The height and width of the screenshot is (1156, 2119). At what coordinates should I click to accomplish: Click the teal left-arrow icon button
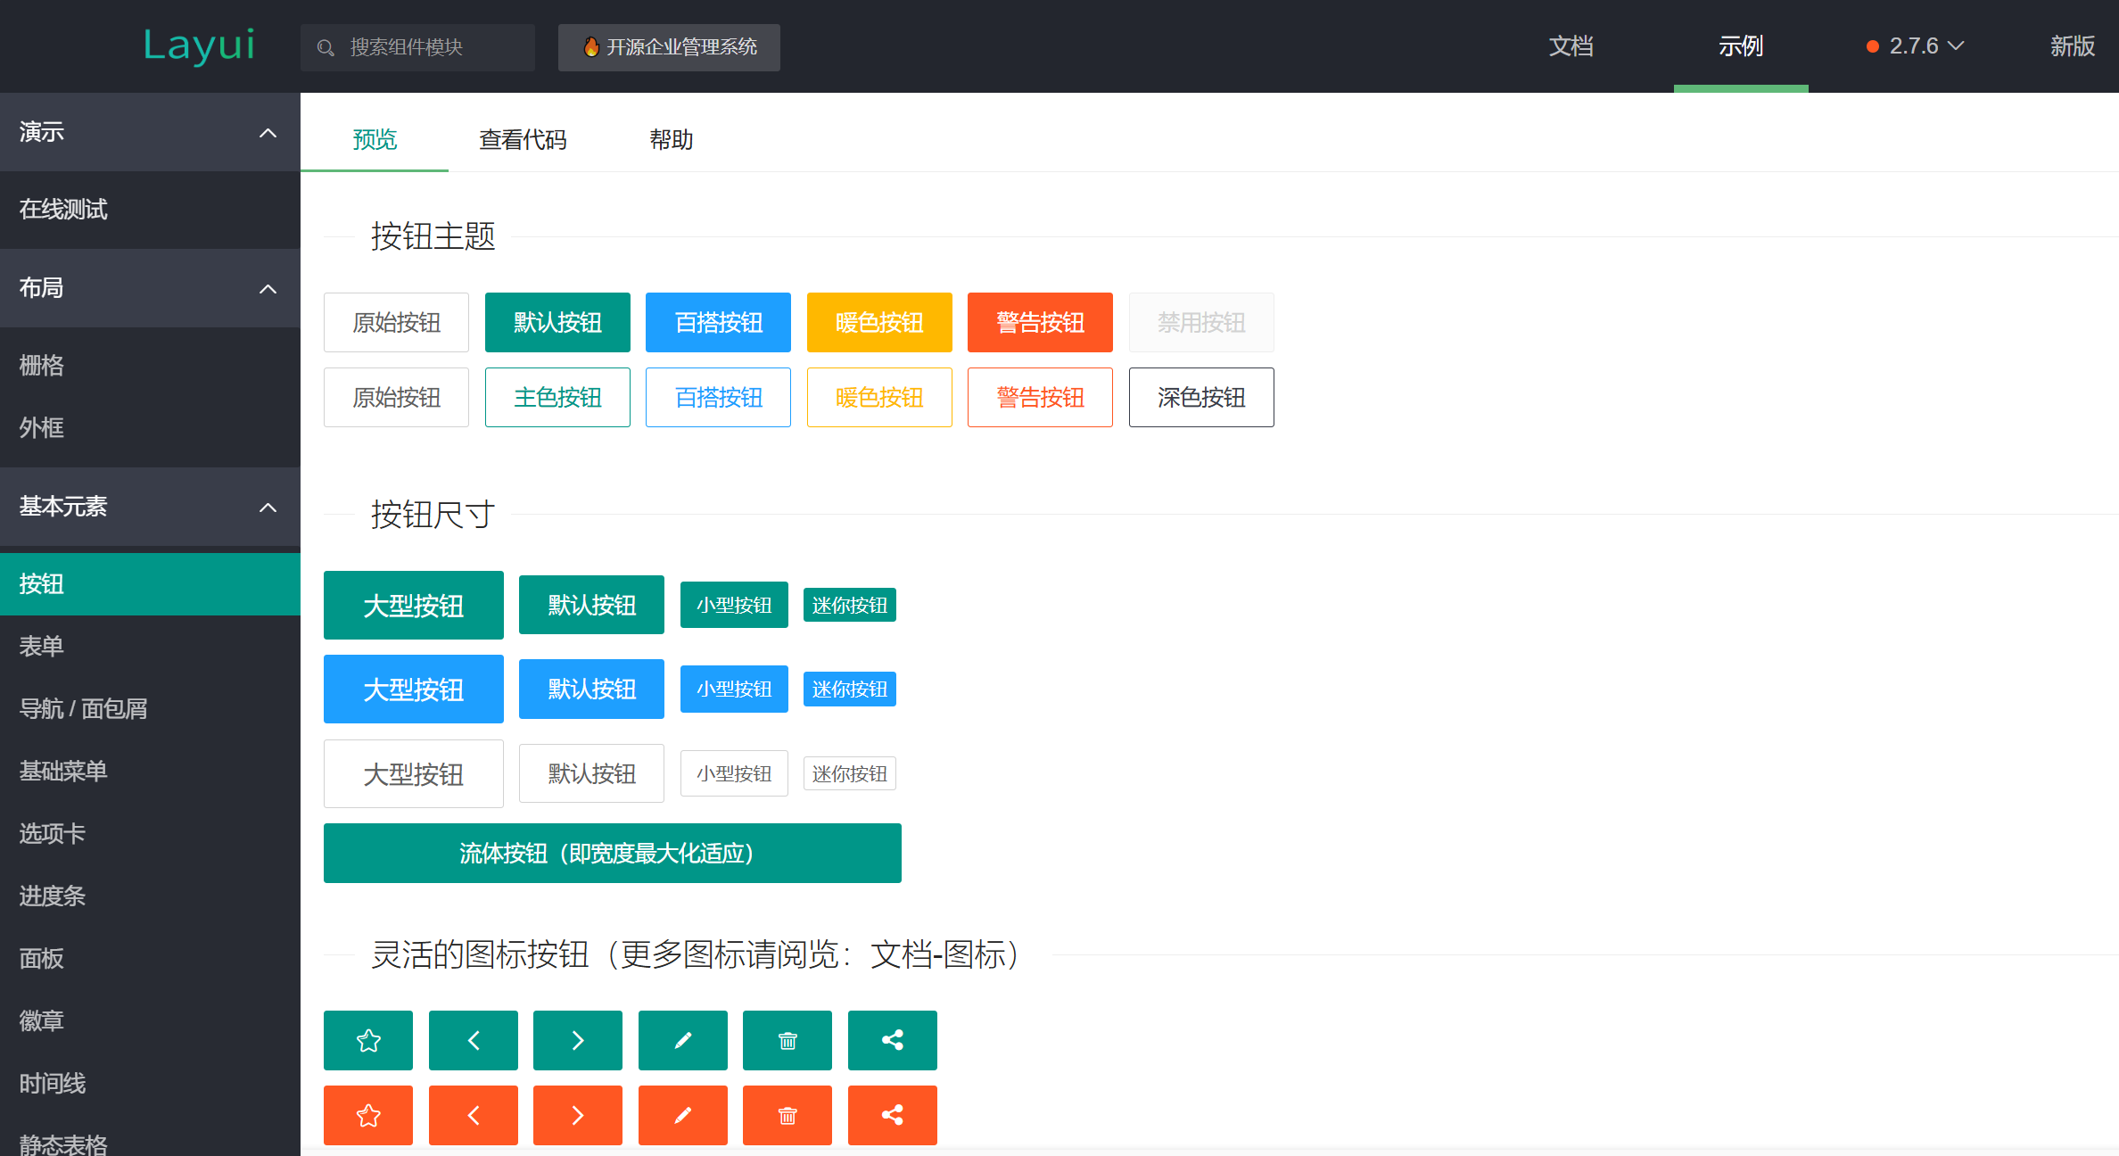point(473,1040)
